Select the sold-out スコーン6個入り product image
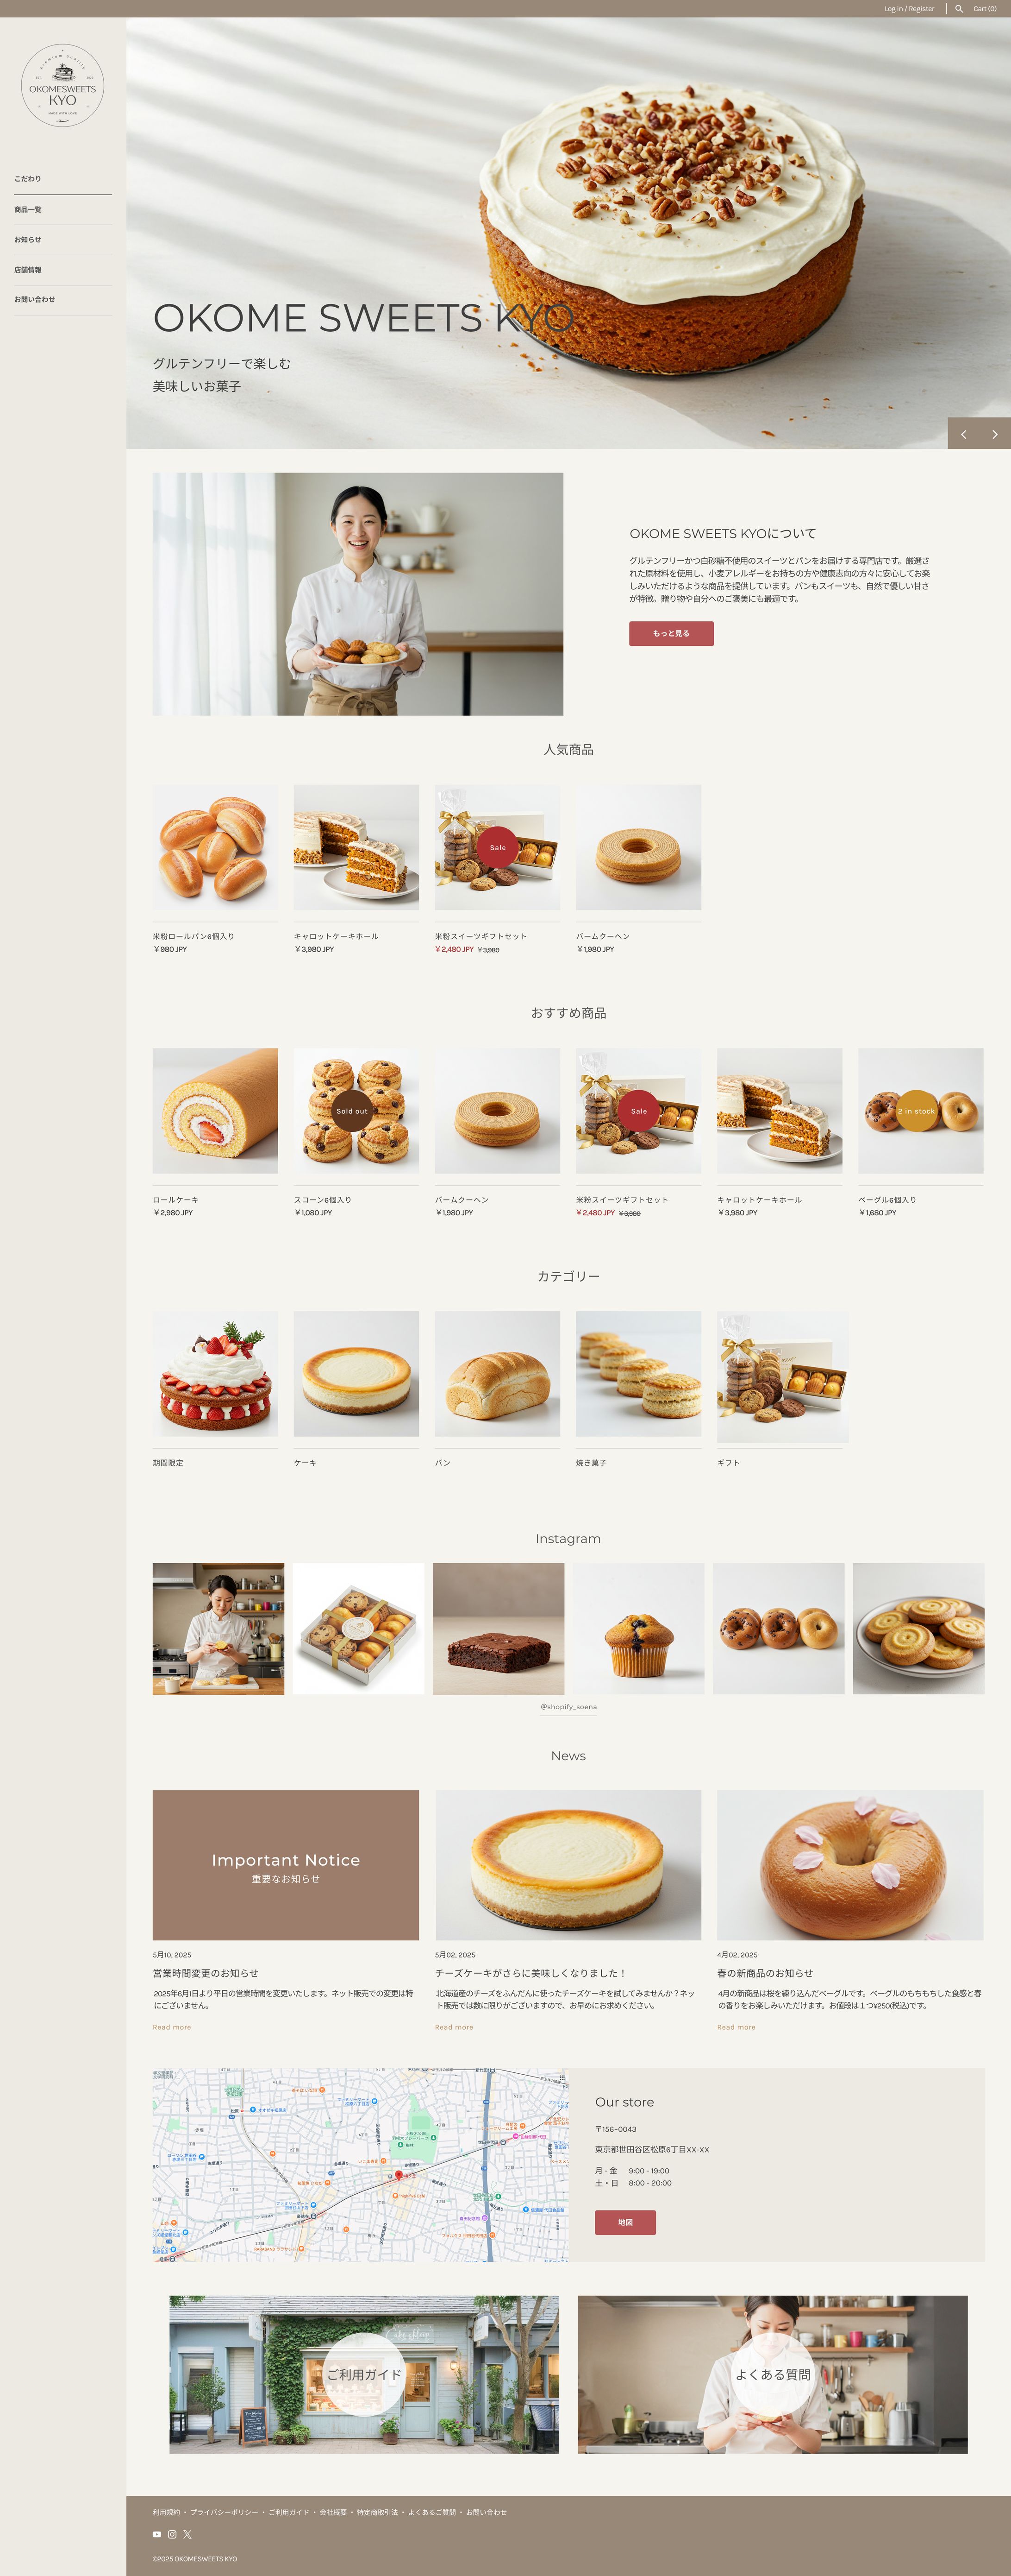 pos(356,1111)
